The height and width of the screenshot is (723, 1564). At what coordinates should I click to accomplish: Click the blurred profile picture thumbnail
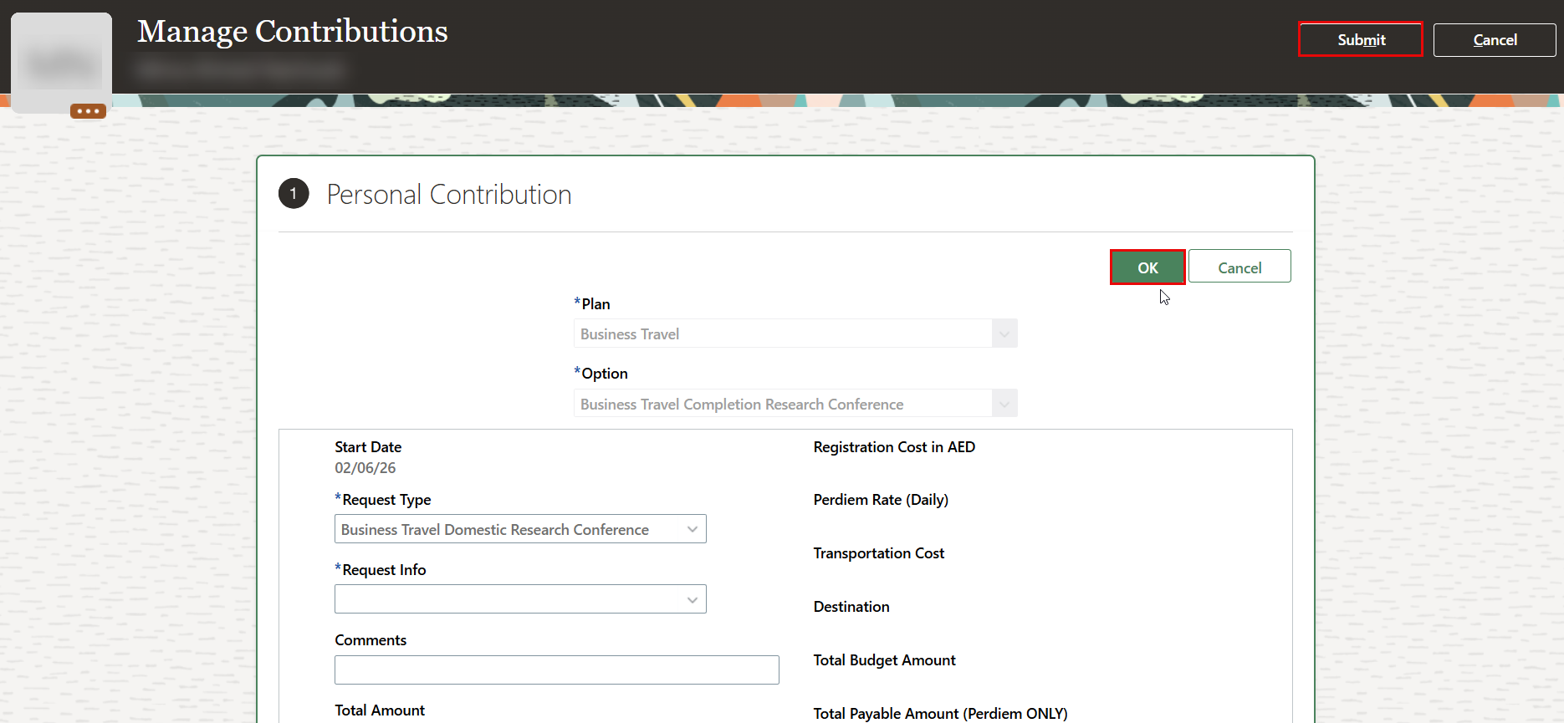[61, 63]
